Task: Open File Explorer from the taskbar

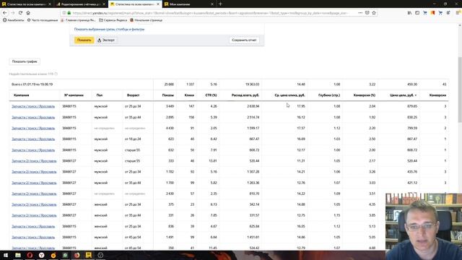Action: coord(18,255)
